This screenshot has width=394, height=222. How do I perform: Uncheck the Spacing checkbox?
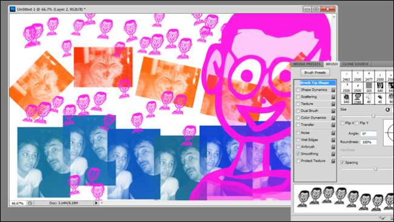point(342,163)
